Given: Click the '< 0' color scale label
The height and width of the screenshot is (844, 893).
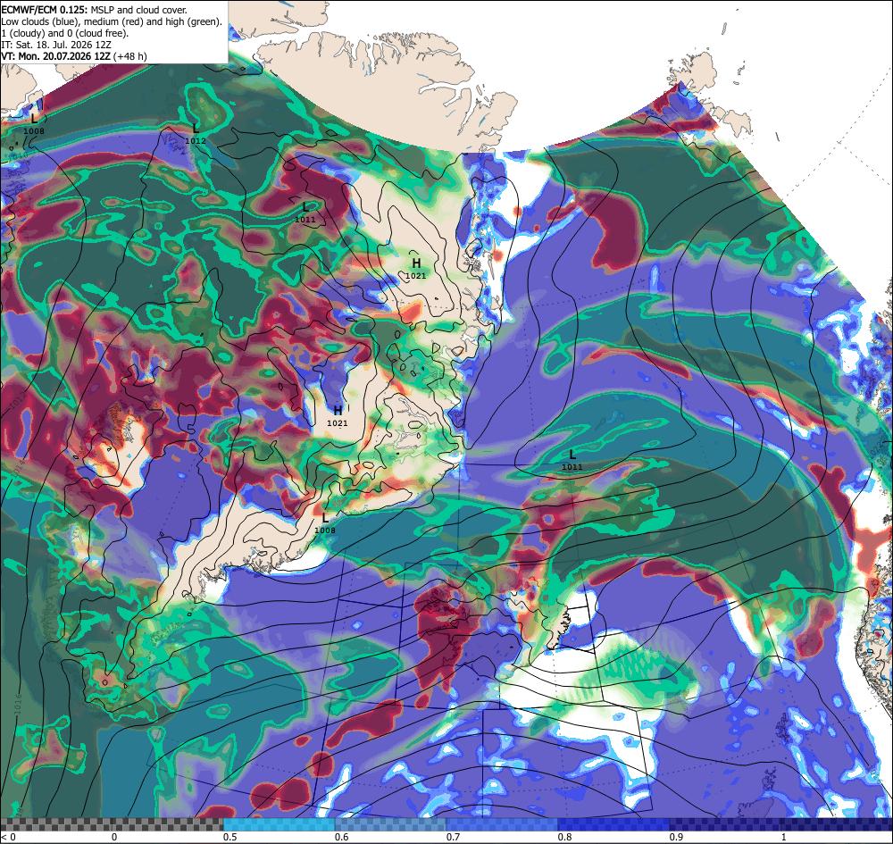Looking at the screenshot, I should 8,837.
